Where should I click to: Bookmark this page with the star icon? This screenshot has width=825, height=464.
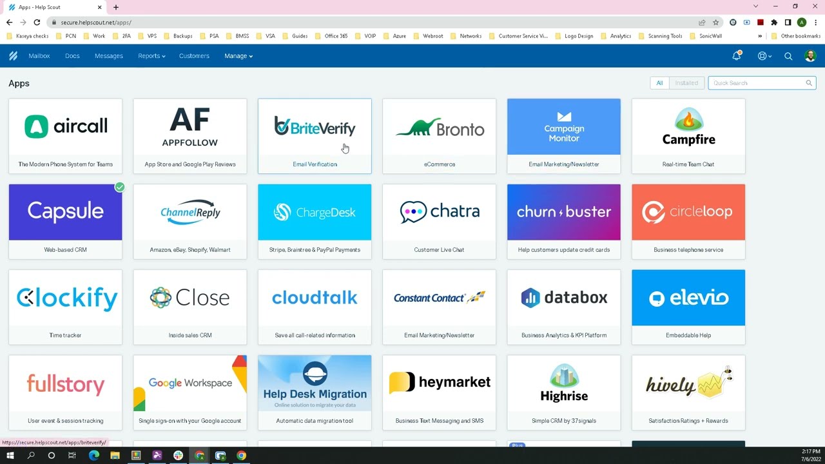coord(715,23)
